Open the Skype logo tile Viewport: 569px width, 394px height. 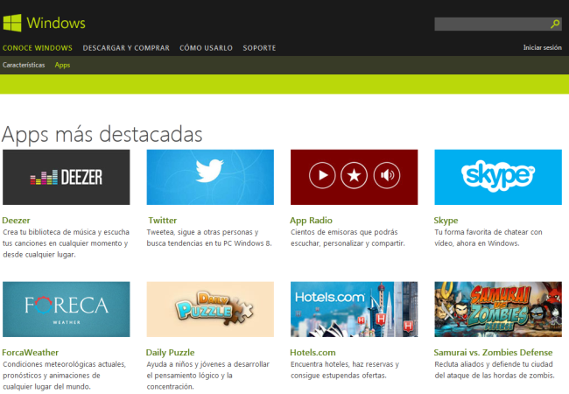click(x=498, y=177)
